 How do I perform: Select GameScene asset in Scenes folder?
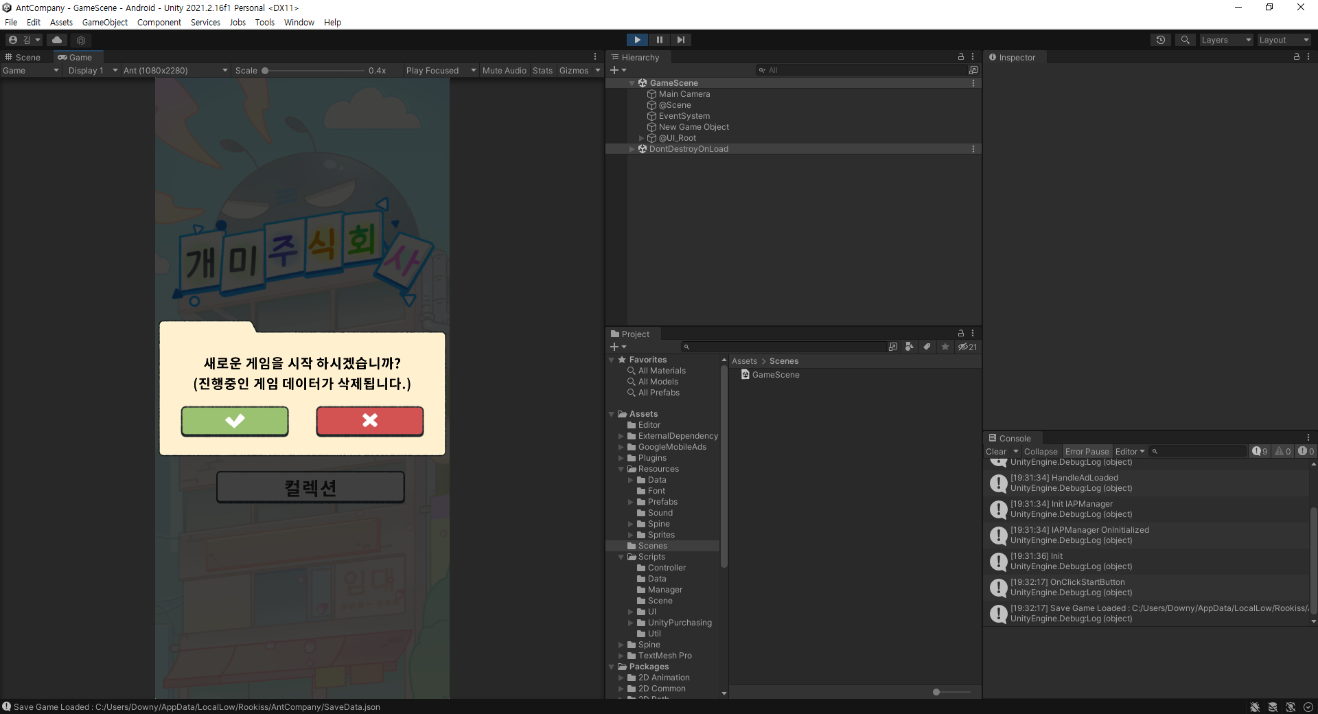[770, 375]
